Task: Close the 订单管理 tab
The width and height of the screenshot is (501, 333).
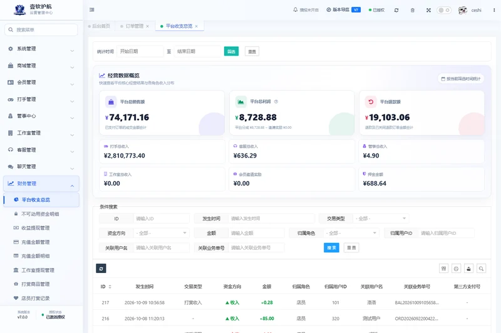Action: 147,26
